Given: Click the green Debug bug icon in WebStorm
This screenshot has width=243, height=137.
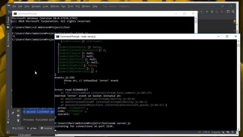Looking at the screenshot, I should [212, 12].
